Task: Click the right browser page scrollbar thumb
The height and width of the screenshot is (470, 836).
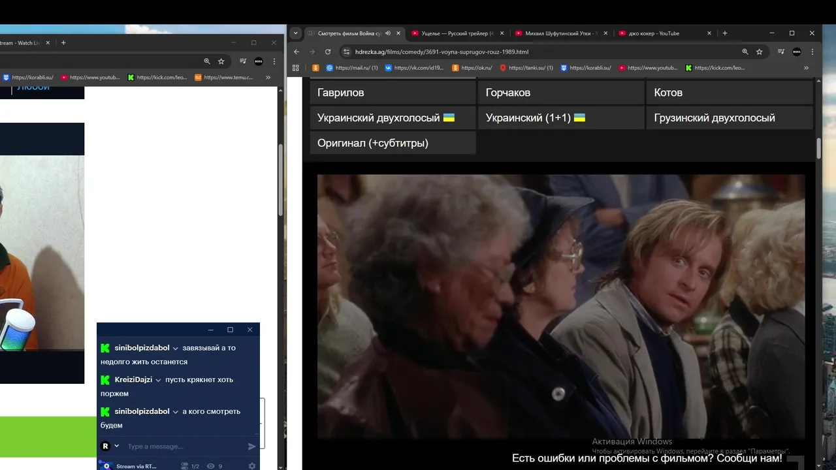Action: tap(818, 148)
